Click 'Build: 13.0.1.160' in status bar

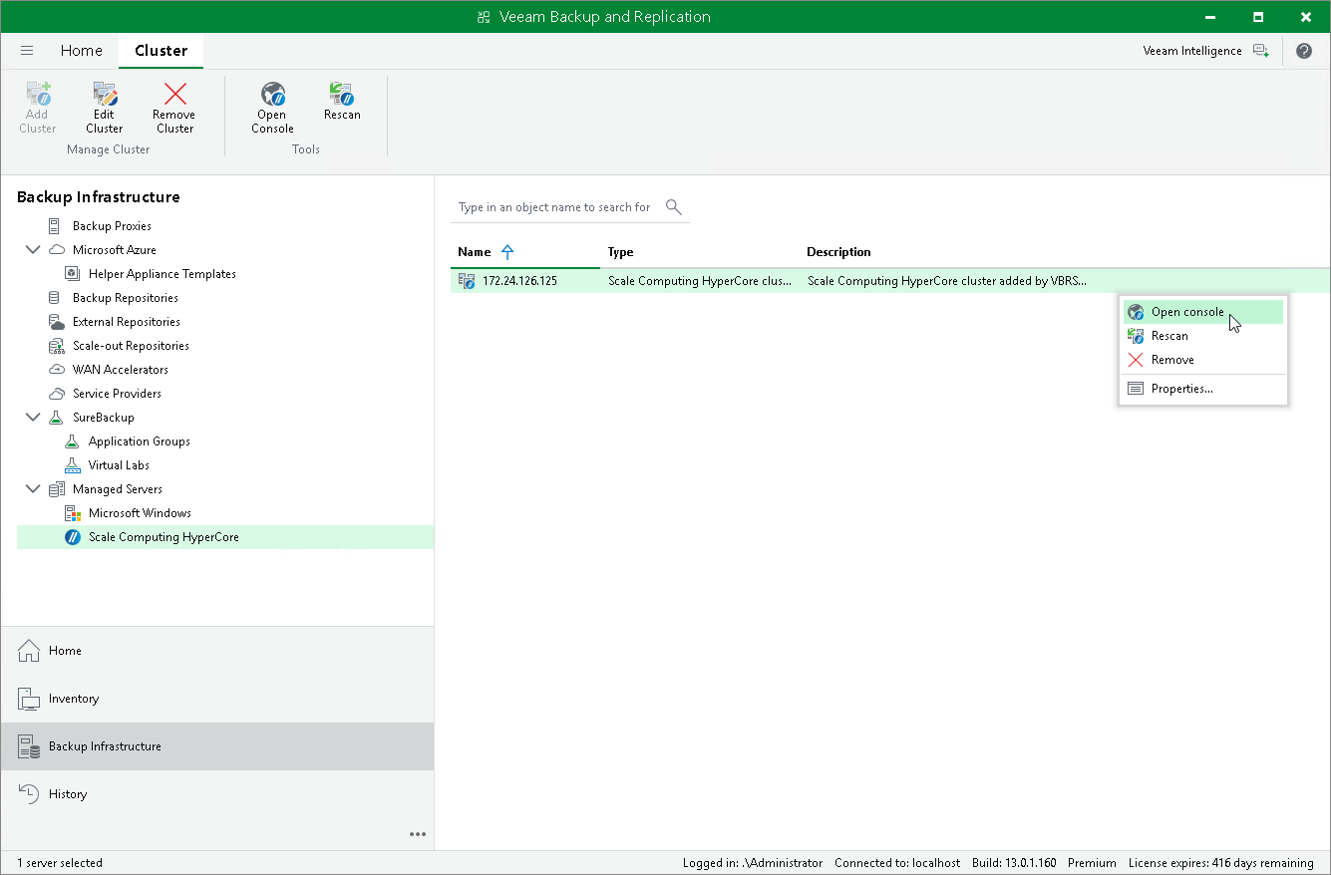click(x=1014, y=863)
